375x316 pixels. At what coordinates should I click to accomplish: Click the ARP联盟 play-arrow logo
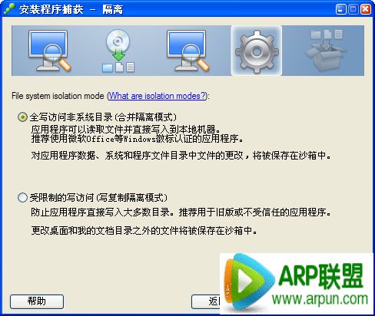pos(247,281)
